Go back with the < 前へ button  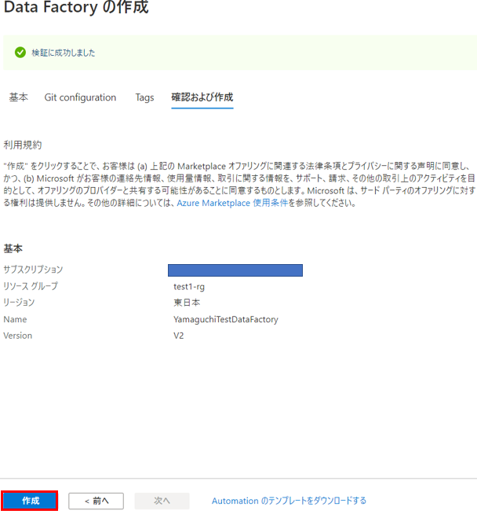96,501
